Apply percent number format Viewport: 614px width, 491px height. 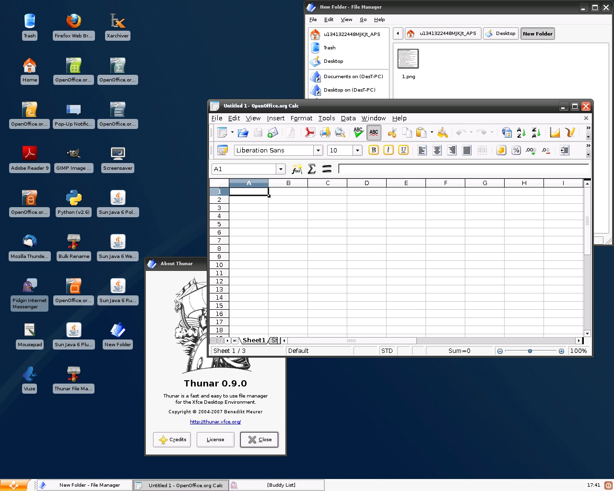[516, 151]
